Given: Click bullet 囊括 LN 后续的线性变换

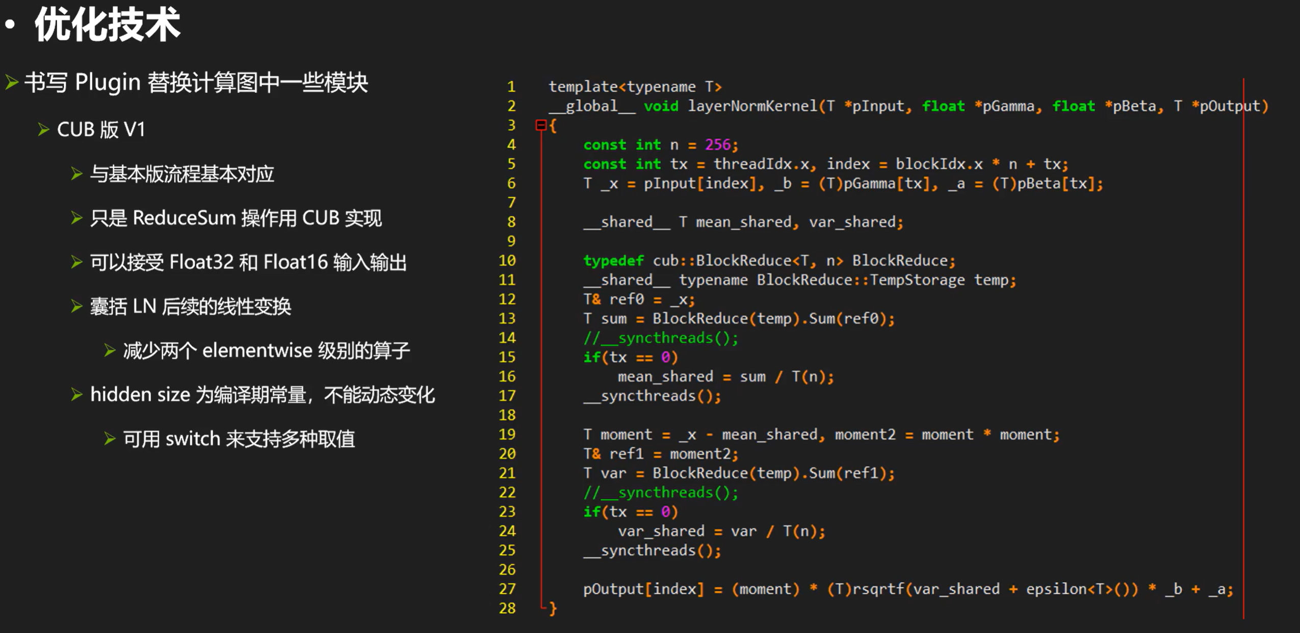Looking at the screenshot, I should click(x=191, y=307).
